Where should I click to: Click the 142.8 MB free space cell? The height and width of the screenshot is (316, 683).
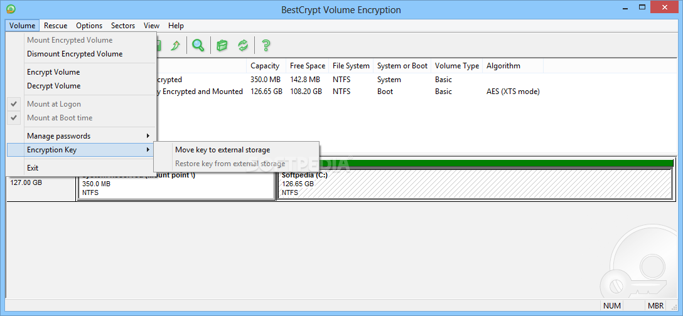(x=305, y=80)
